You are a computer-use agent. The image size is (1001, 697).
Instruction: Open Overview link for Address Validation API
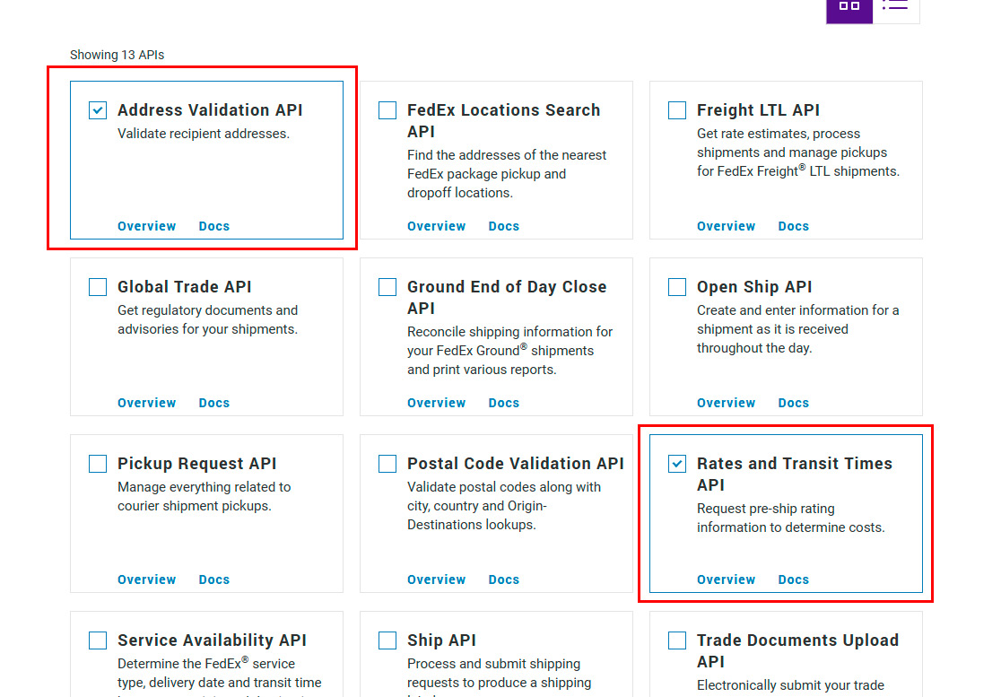click(146, 226)
